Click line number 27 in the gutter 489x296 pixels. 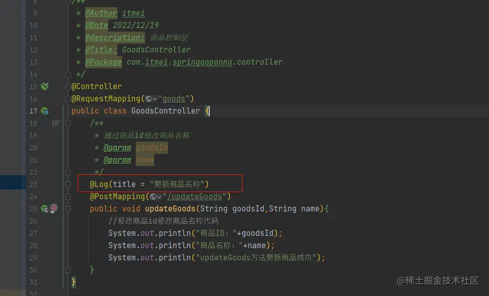click(x=33, y=233)
